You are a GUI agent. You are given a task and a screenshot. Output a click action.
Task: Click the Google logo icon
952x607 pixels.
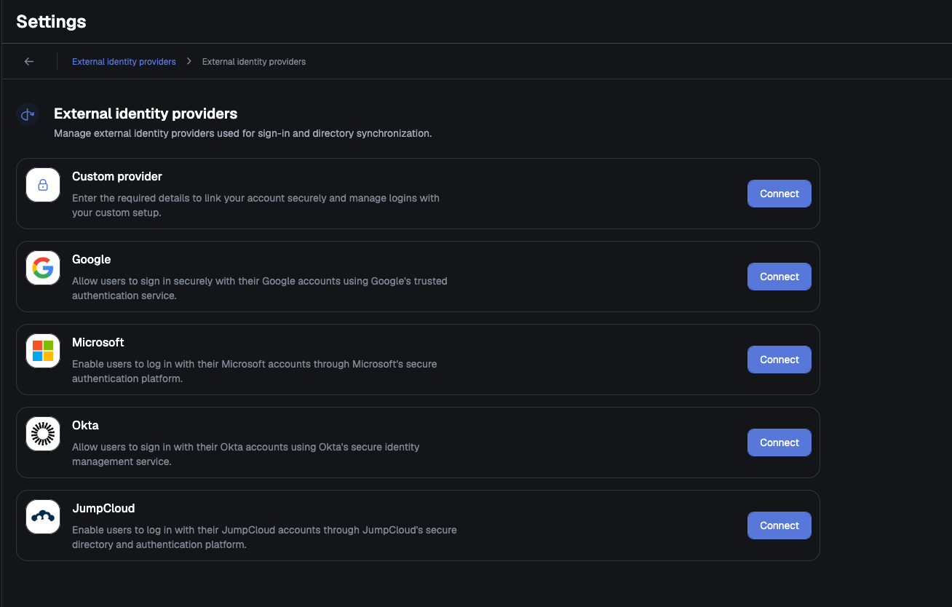click(43, 268)
